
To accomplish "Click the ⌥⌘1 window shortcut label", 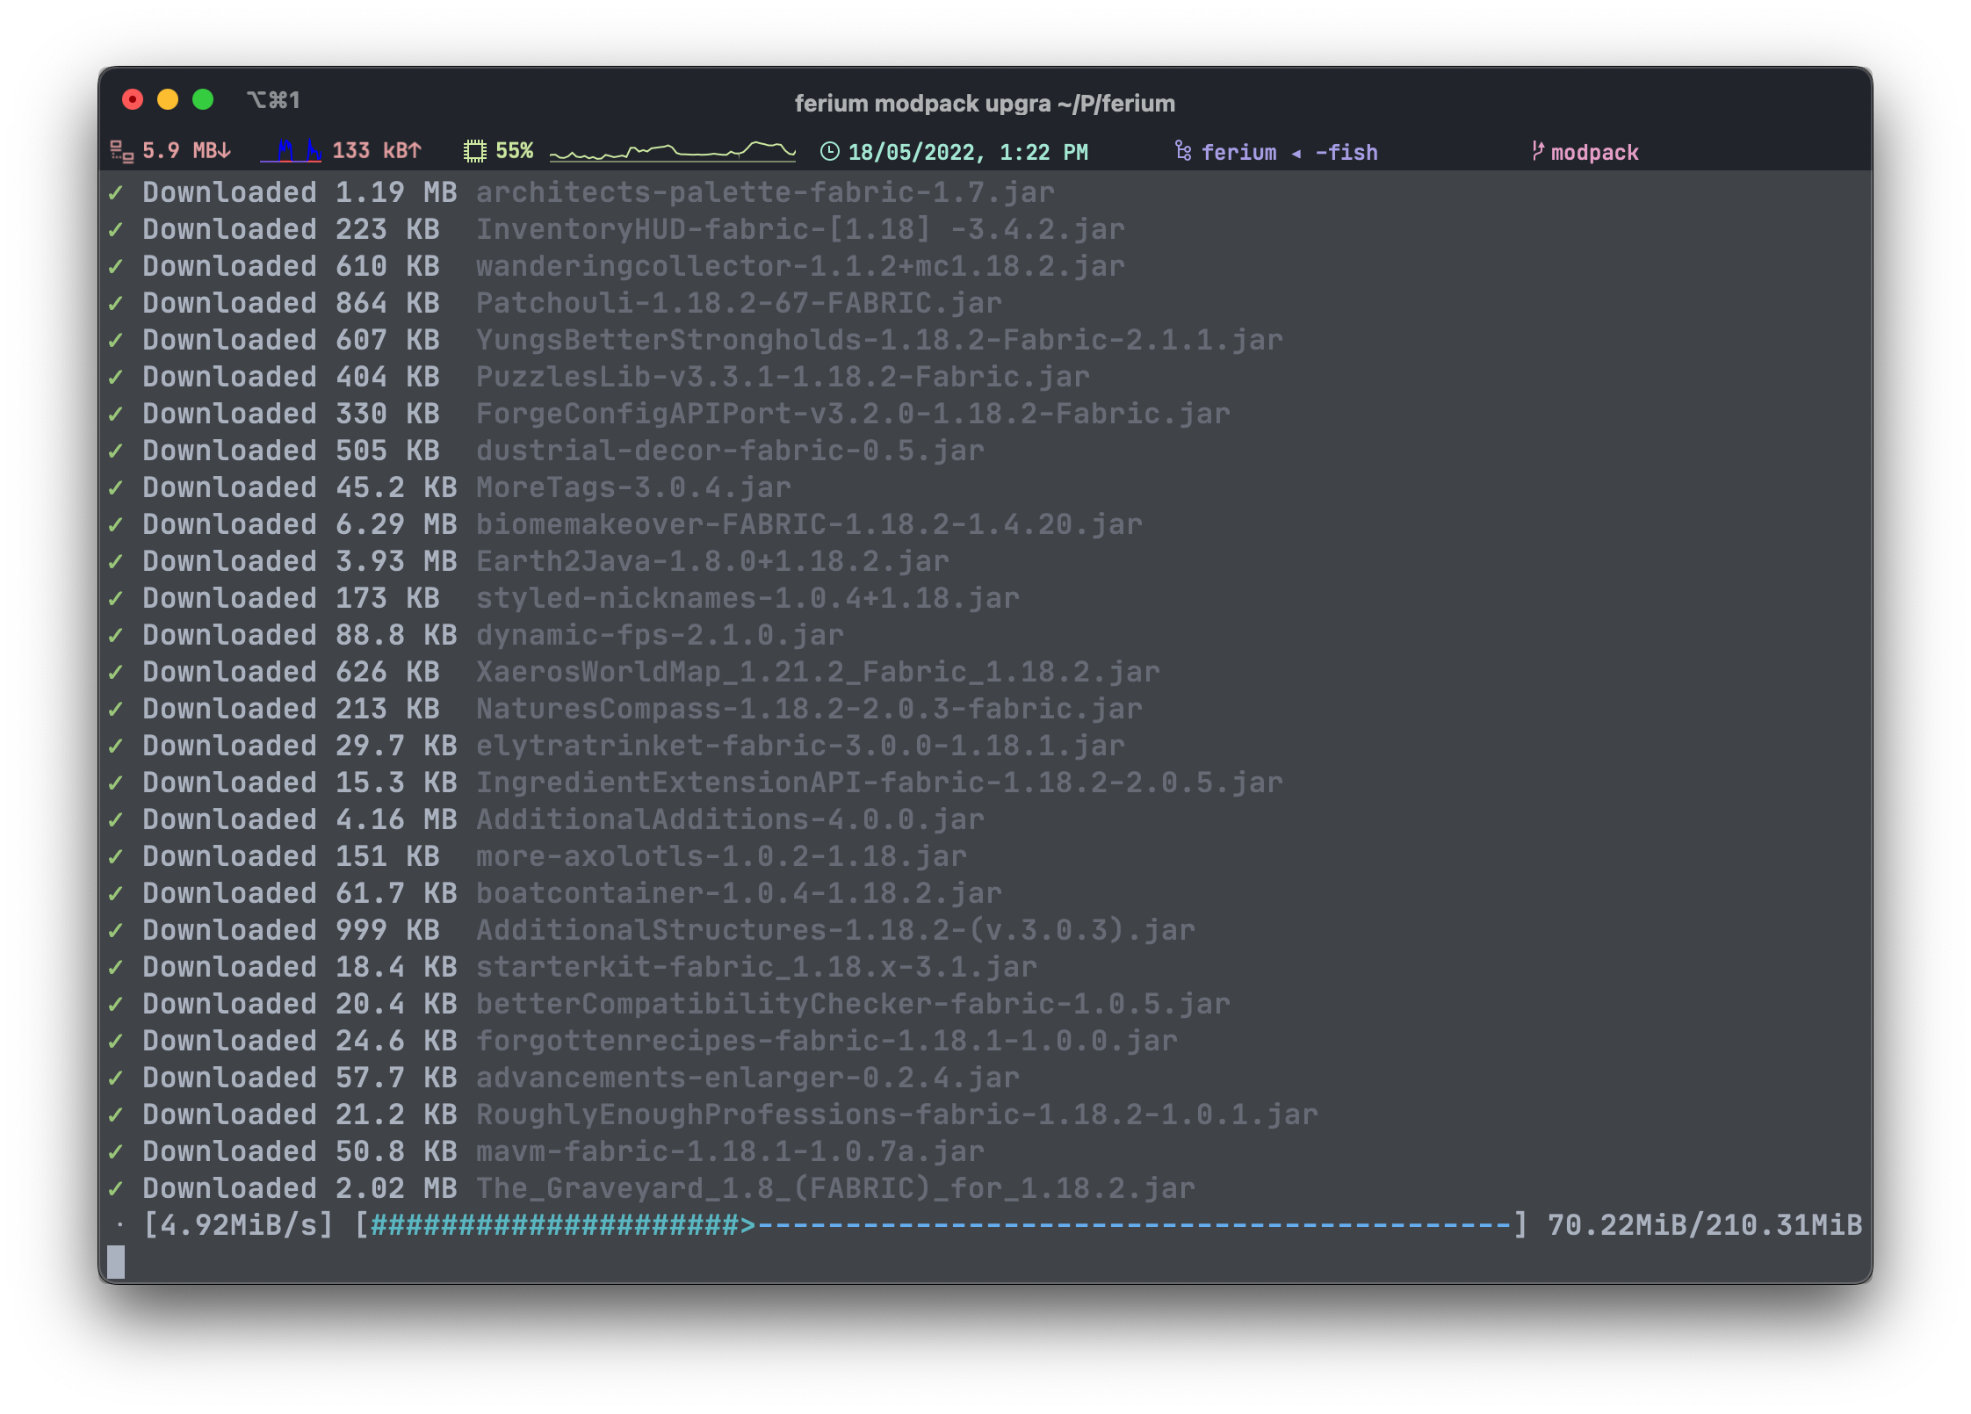I will point(273,100).
